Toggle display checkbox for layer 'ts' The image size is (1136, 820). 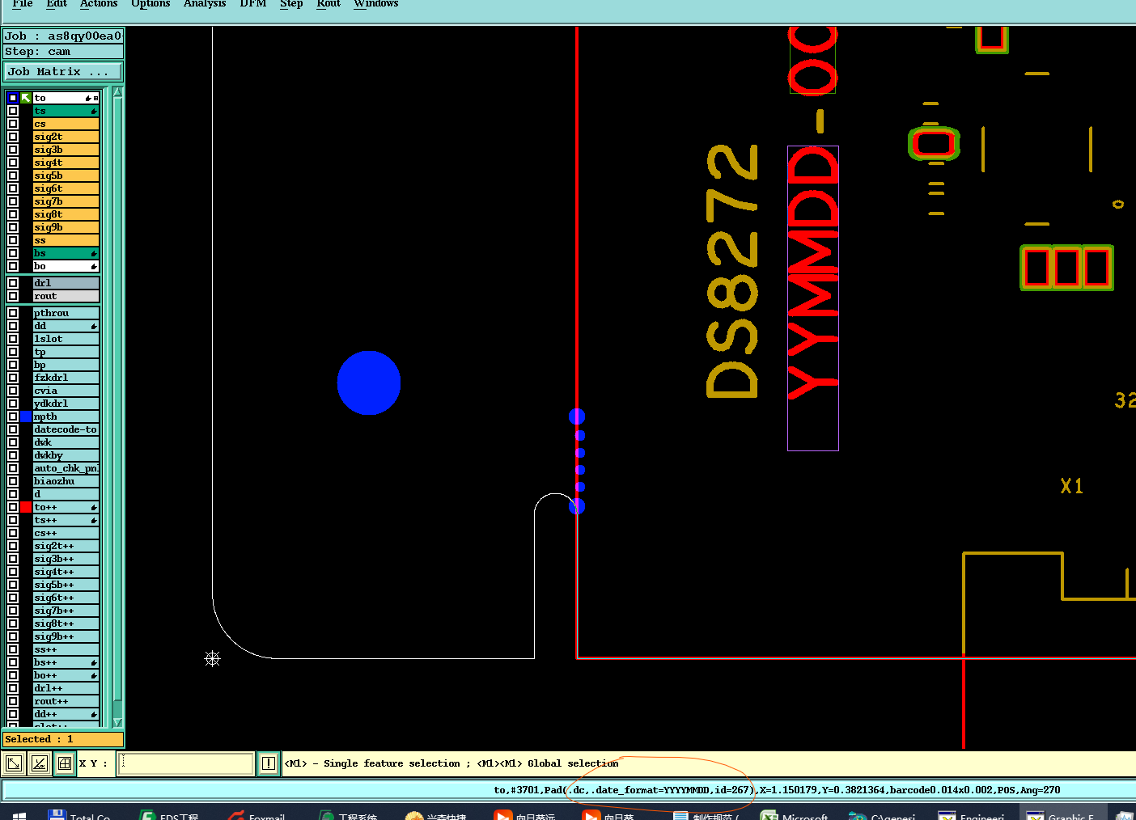(13, 111)
